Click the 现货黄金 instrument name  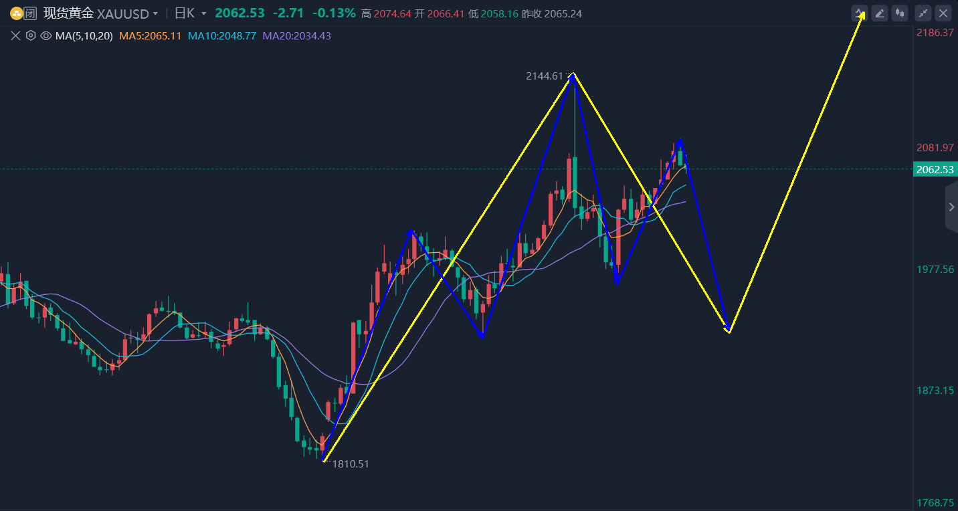[68, 13]
